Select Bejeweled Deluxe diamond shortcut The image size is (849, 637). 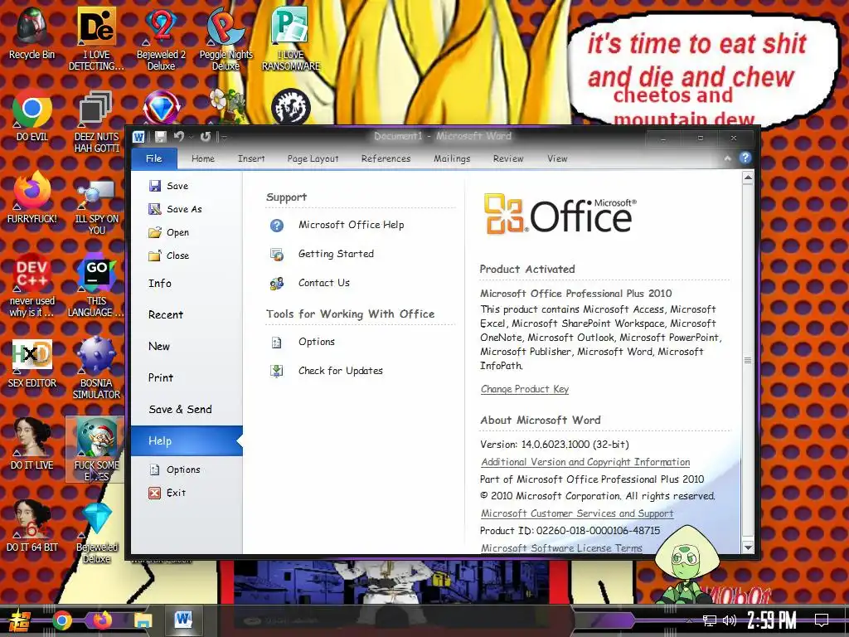tap(96, 532)
